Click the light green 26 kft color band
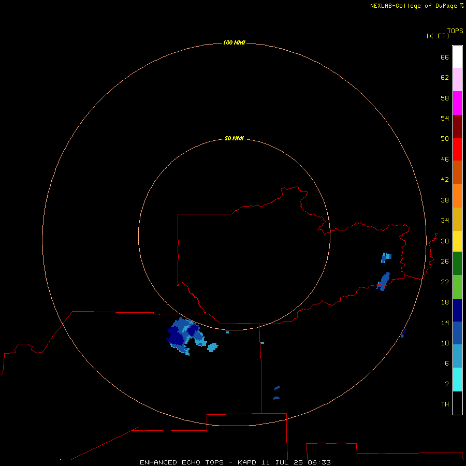Image resolution: width=466 pixels, height=466 pixels. click(457, 287)
